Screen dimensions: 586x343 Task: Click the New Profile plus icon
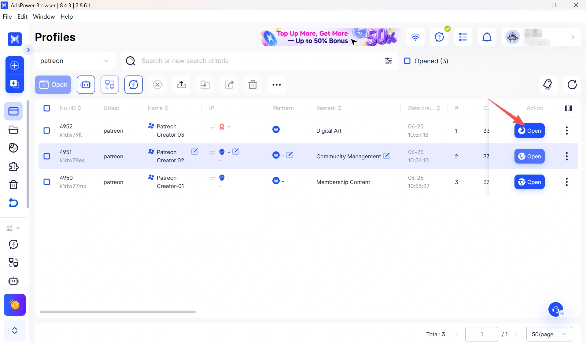click(x=15, y=65)
